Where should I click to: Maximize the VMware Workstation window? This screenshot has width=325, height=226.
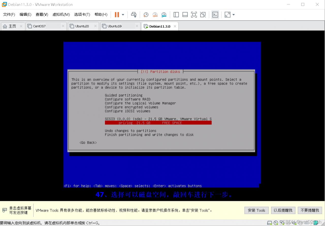[x=303, y=4]
